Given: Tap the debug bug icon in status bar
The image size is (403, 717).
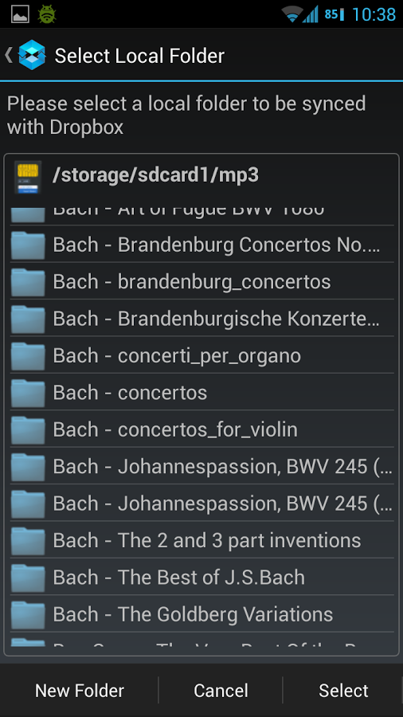Looking at the screenshot, I should [47, 14].
